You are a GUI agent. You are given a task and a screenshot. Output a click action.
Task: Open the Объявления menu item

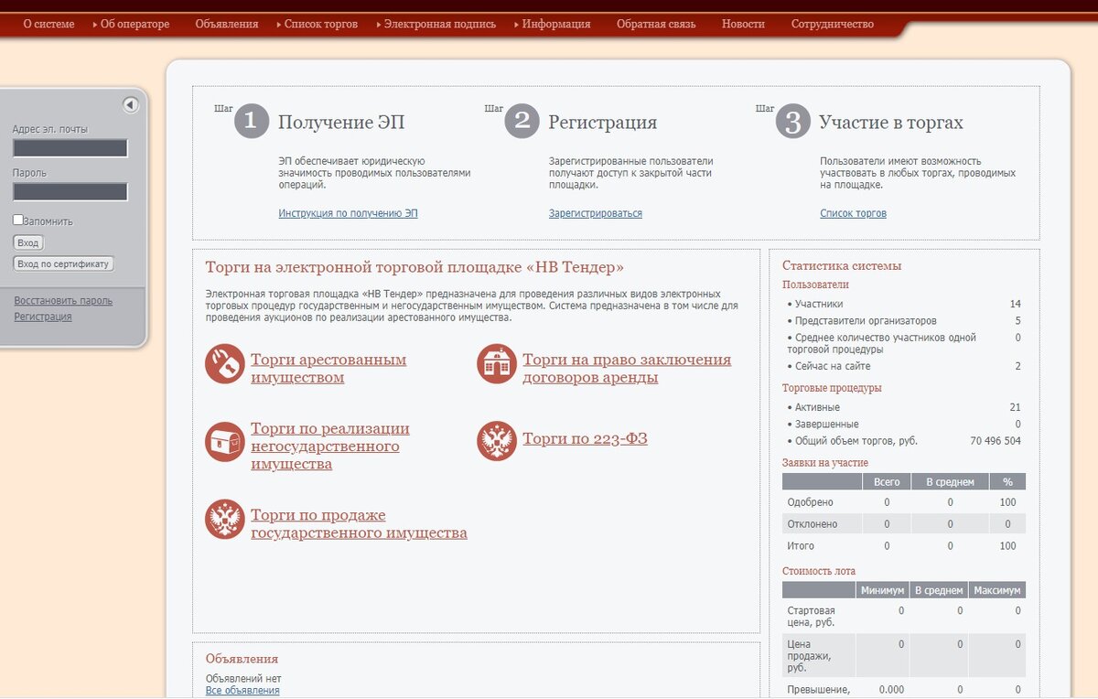[227, 24]
